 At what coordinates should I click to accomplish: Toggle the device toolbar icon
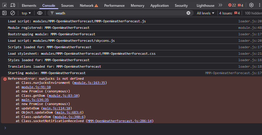click(13, 5)
